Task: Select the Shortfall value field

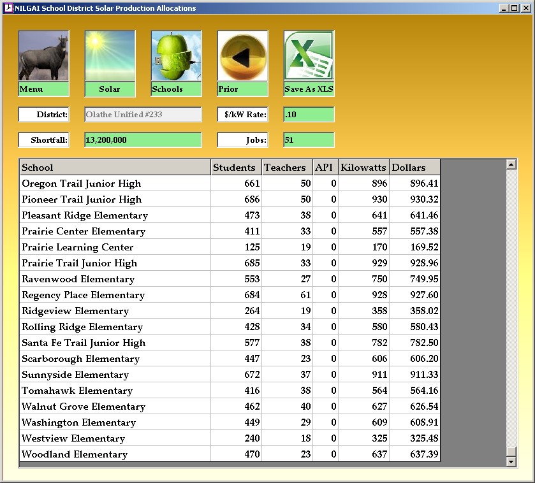Action: pos(143,140)
